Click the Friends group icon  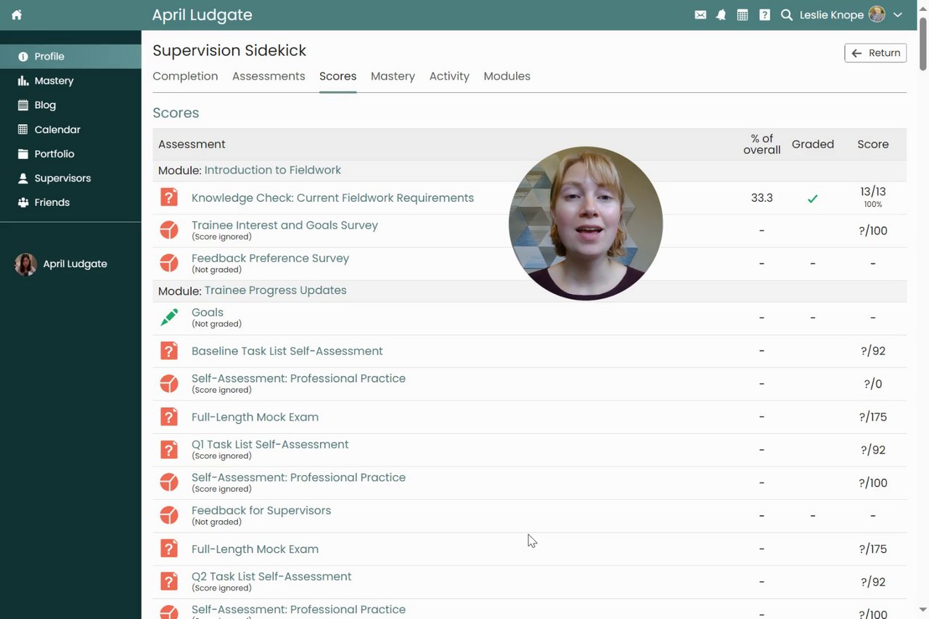(23, 202)
